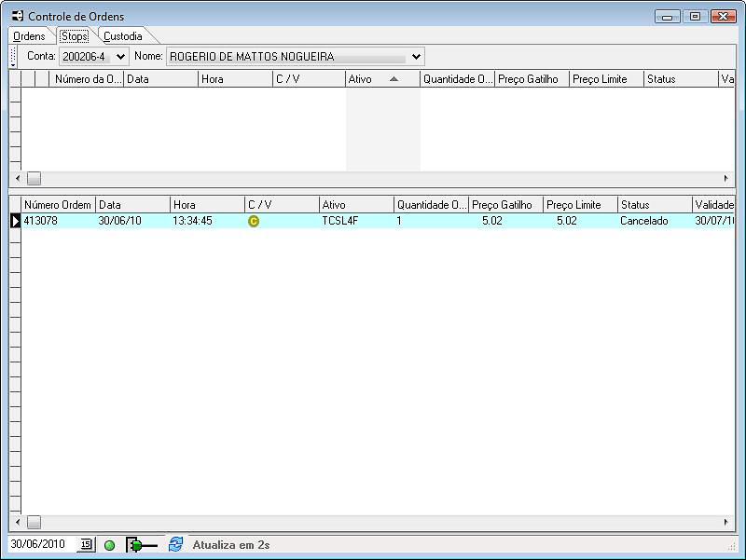Image resolution: width=746 pixels, height=560 pixels.
Task: Click the date field showing 30/06/2010
Action: [41, 544]
